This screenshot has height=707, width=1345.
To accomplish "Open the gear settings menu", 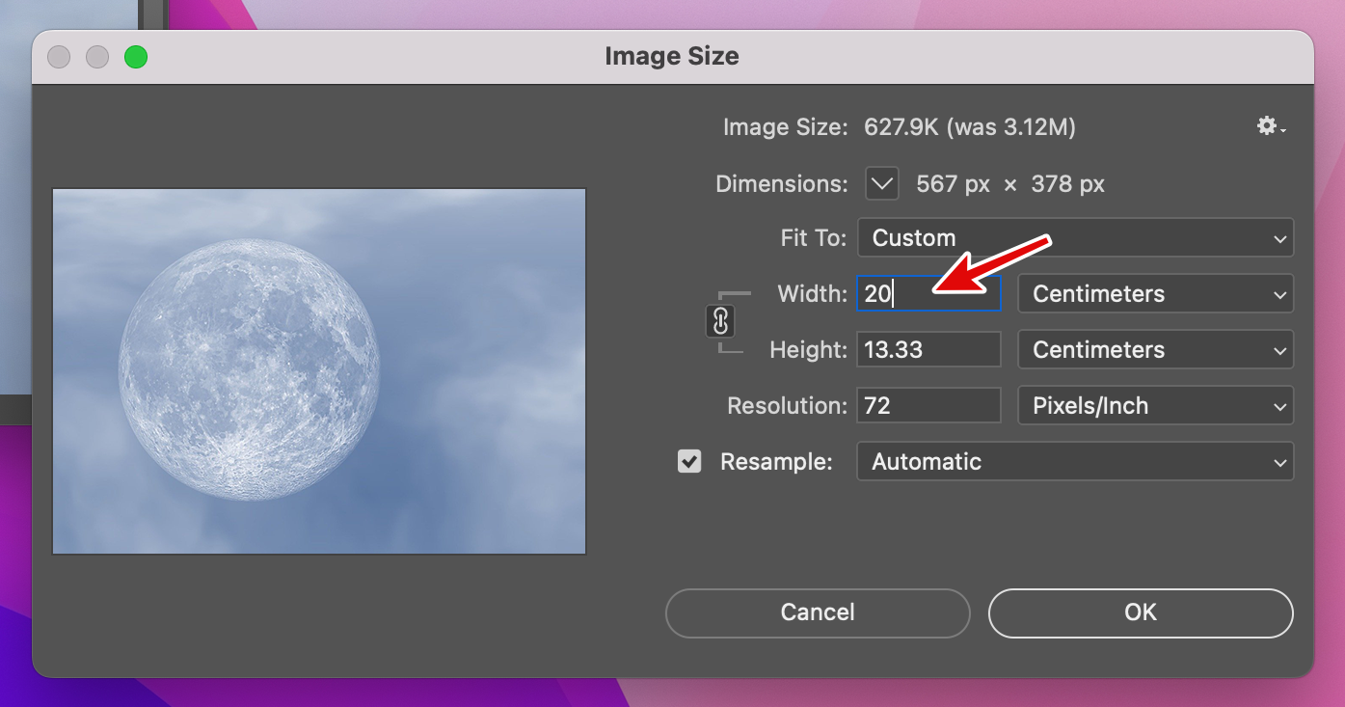I will [x=1272, y=126].
